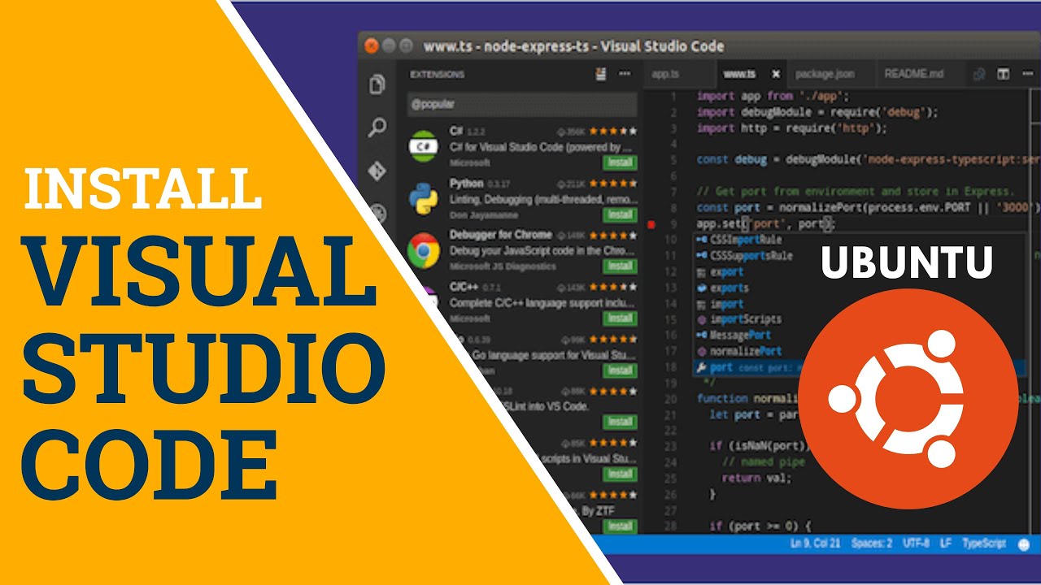This screenshot has width=1041, height=585.
Task: Click the const debug line of code
Action: (868, 160)
